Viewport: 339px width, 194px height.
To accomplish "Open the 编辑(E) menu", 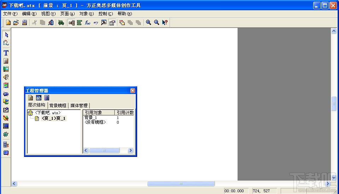I will (29, 14).
